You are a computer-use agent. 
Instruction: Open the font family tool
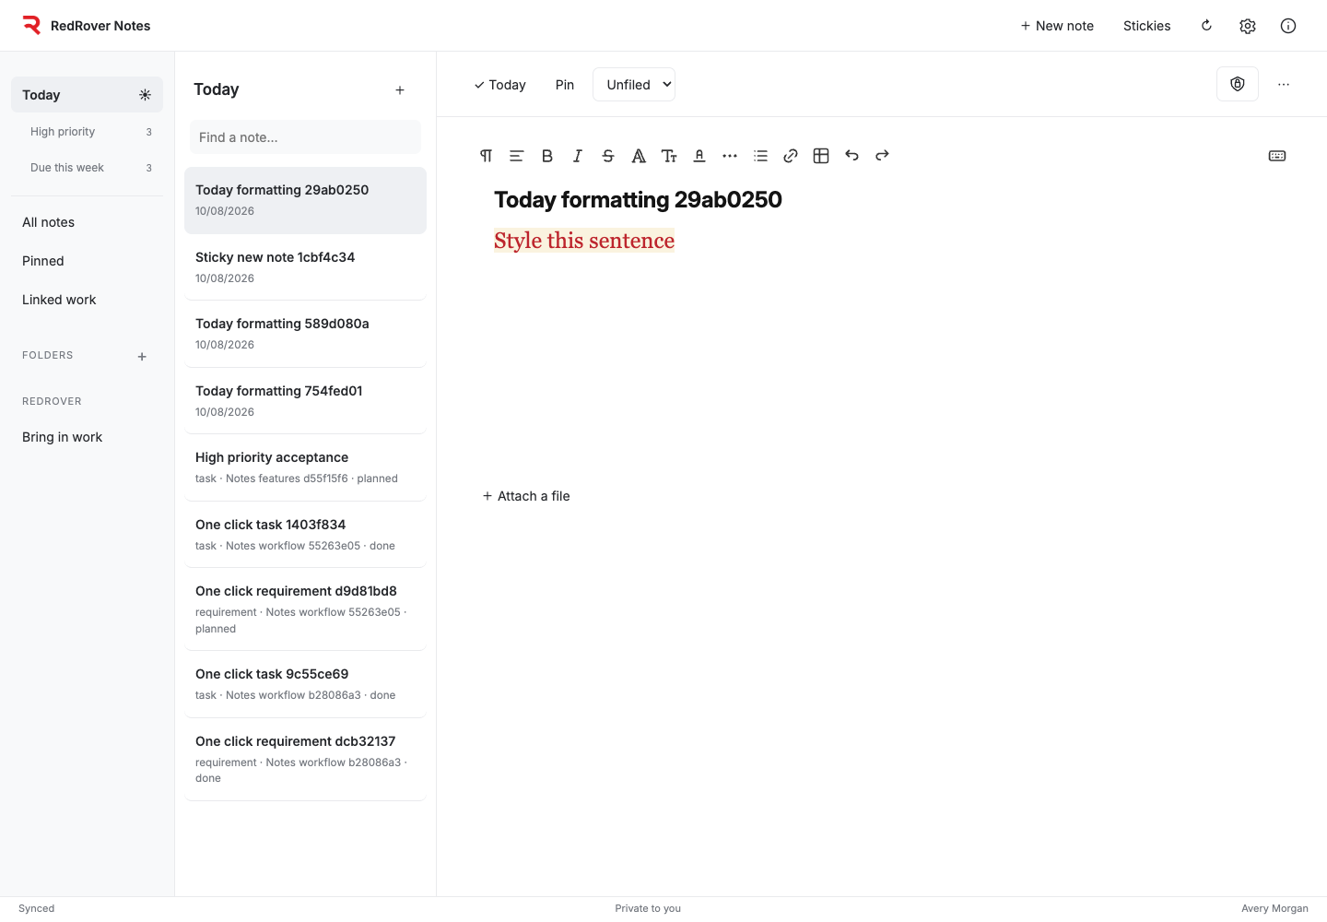tap(638, 156)
